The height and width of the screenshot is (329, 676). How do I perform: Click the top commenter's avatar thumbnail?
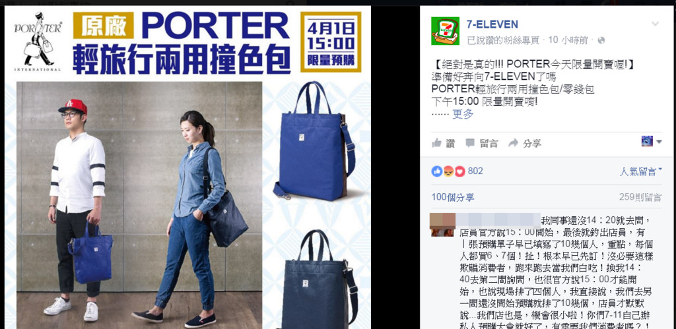(x=443, y=225)
